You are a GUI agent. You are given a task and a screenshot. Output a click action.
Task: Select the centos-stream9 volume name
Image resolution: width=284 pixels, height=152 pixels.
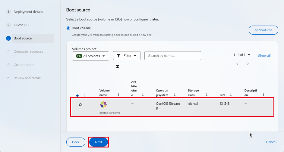[109, 113]
